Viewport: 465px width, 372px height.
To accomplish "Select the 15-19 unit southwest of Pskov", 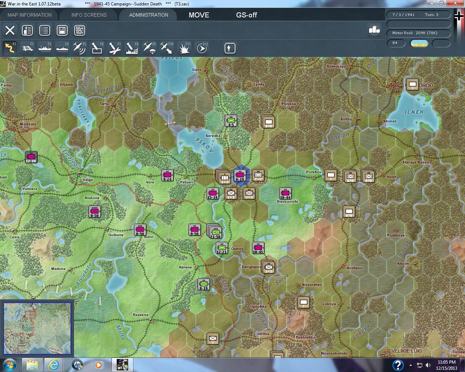I will tap(213, 194).
